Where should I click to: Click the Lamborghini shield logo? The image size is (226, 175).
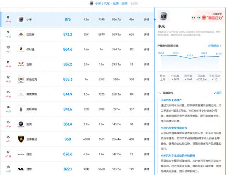21,139
